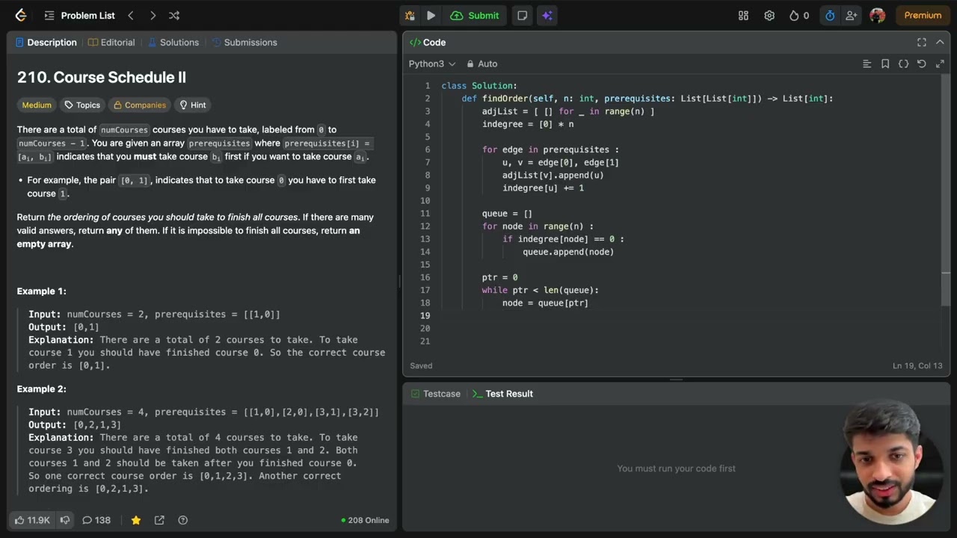This screenshot has height=538, width=957.
Task: Click line 11 'queue = []'
Action: 507,214
